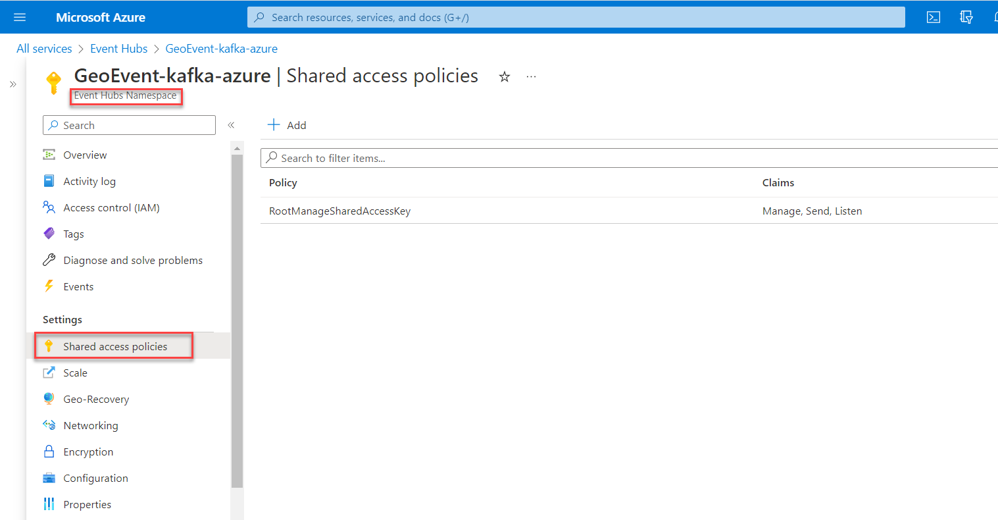Toggle the favorite star for this page
Image resolution: width=998 pixels, height=520 pixels.
point(504,77)
